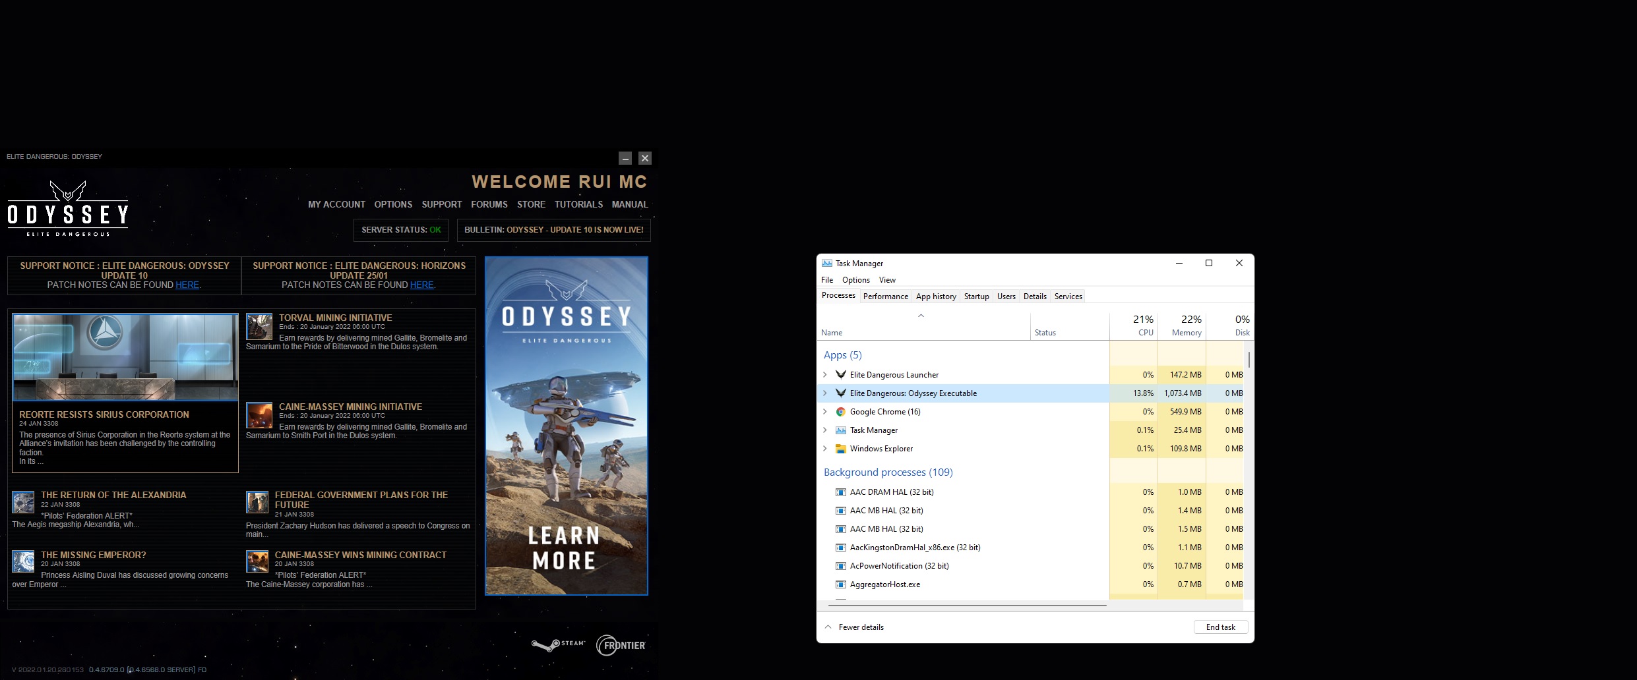The height and width of the screenshot is (680, 1637).
Task: Click Task Manager title bar icon
Action: click(x=827, y=263)
